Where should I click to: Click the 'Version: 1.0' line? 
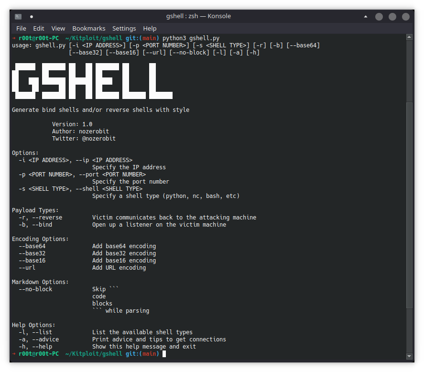(72, 124)
